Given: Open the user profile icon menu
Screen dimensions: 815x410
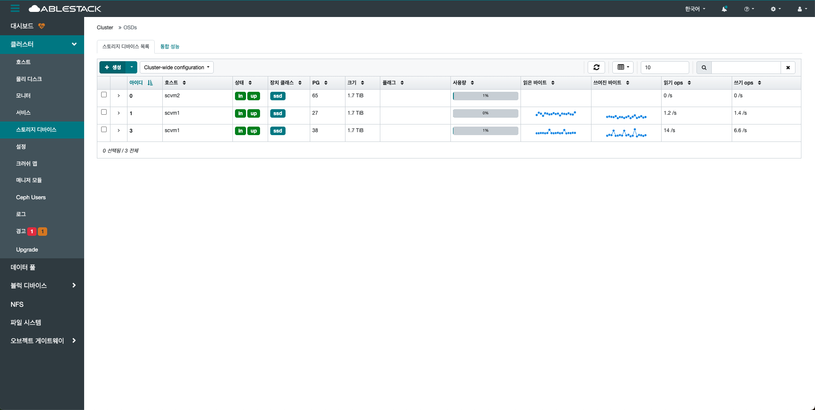Looking at the screenshot, I should pyautogui.click(x=802, y=9).
